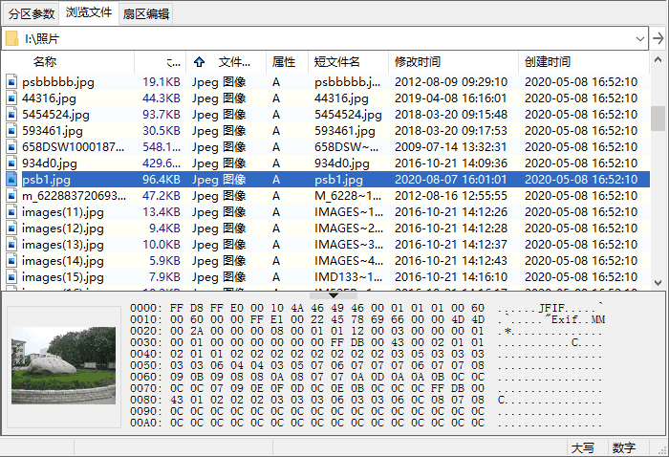Click the up-arrow parent folder icon in header
The width and height of the screenshot is (669, 457).
coord(200,62)
